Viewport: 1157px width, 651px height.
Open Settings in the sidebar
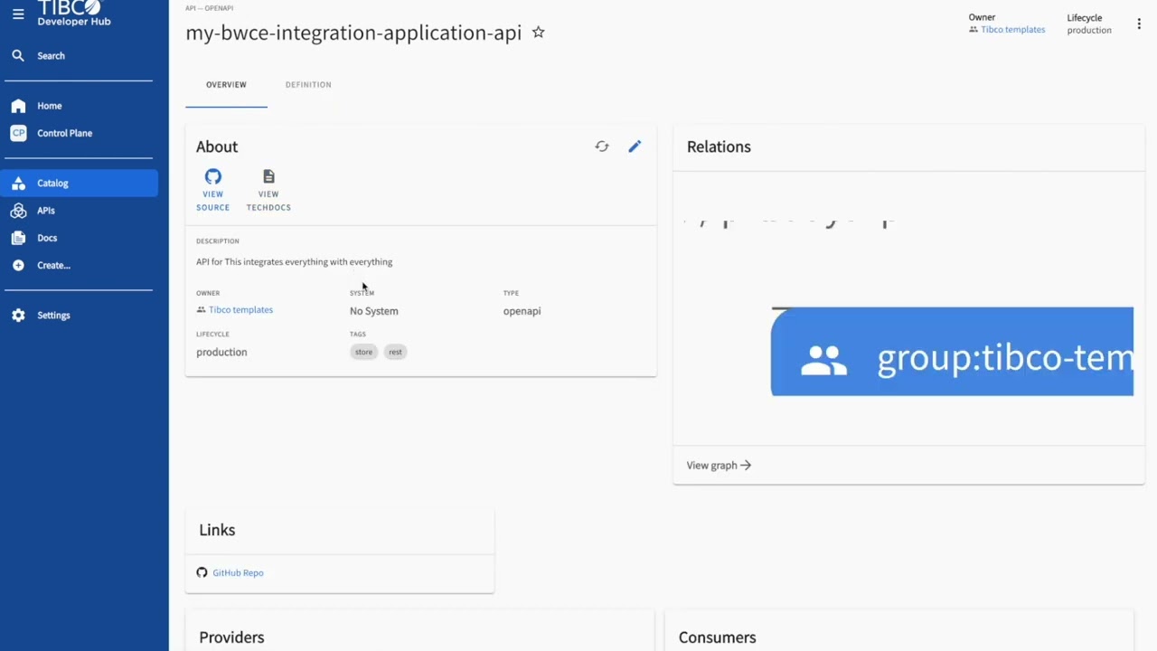pos(79,316)
